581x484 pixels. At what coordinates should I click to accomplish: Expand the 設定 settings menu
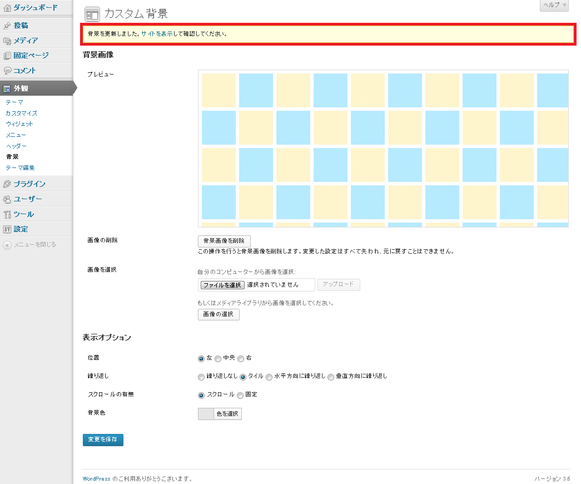pyautogui.click(x=21, y=229)
